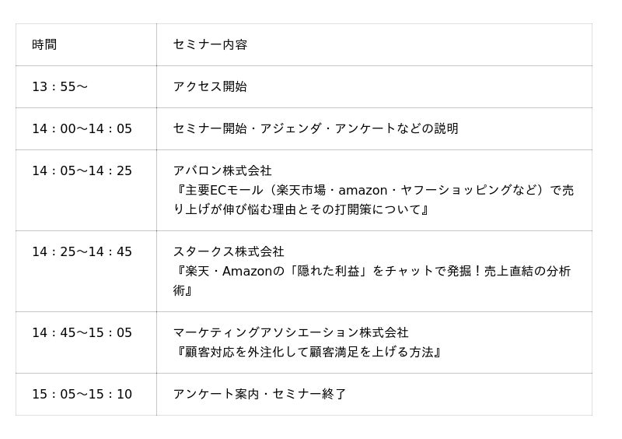
Task: Select the アンケート案内・セミナー終了 text
Action: click(260, 394)
